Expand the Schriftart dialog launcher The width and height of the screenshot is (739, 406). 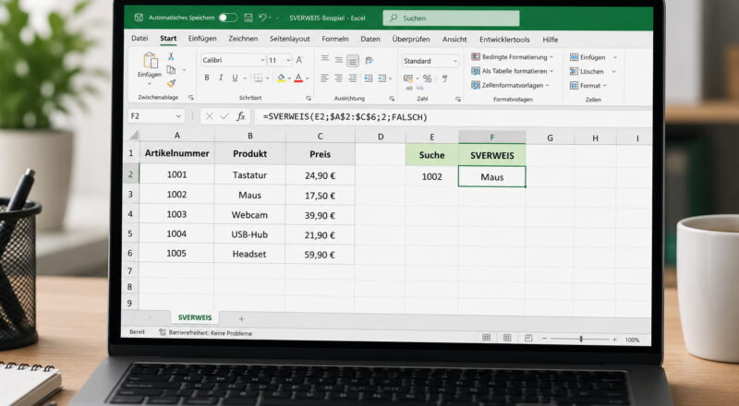tap(309, 99)
